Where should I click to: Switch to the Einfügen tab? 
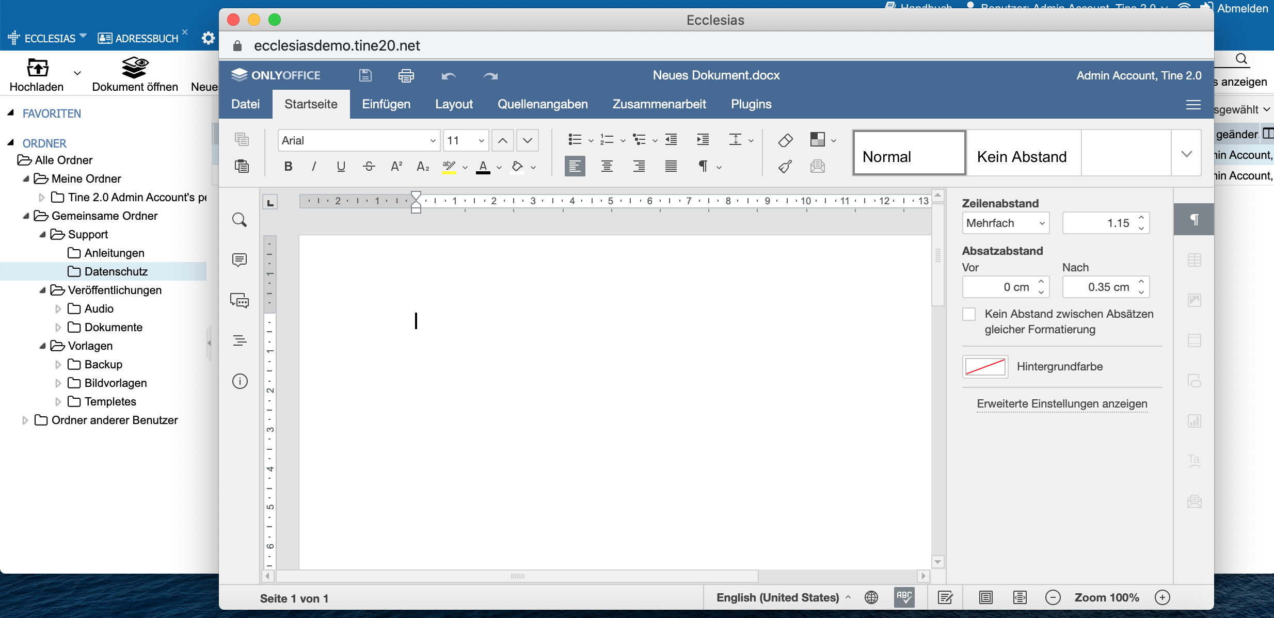pos(386,104)
